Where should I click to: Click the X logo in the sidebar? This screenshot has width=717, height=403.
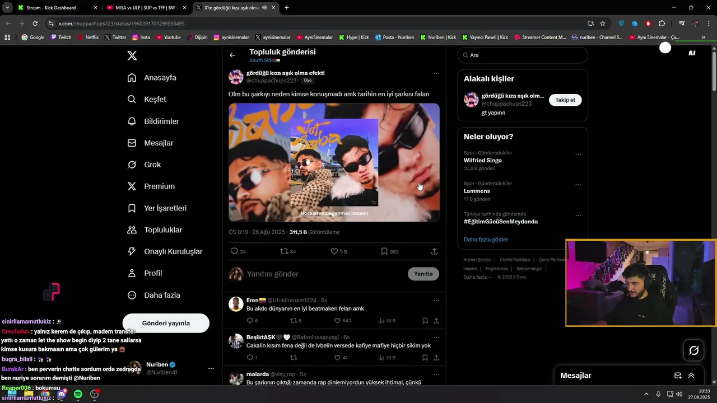[x=132, y=55]
